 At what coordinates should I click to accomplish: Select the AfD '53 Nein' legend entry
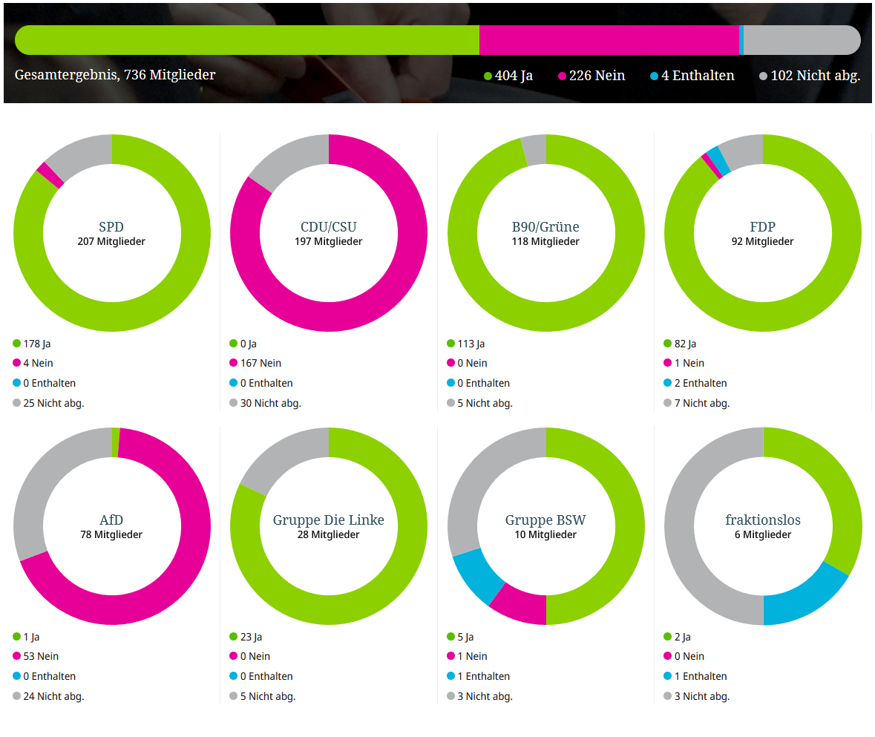click(36, 656)
